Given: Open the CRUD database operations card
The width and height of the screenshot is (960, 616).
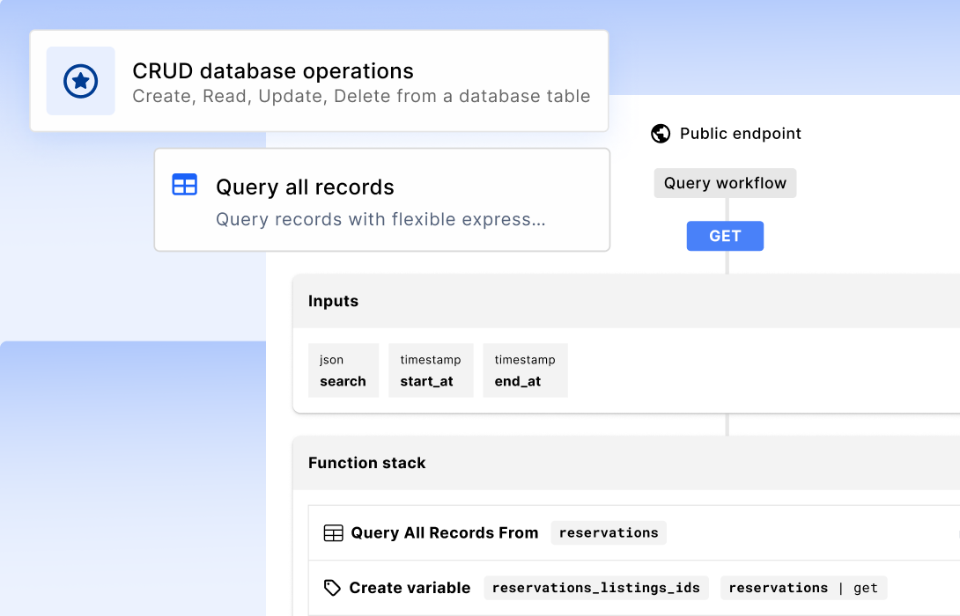Looking at the screenshot, I should point(319,81).
